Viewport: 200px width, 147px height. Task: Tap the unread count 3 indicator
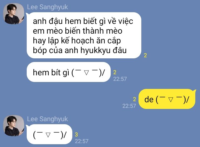pos(76,135)
